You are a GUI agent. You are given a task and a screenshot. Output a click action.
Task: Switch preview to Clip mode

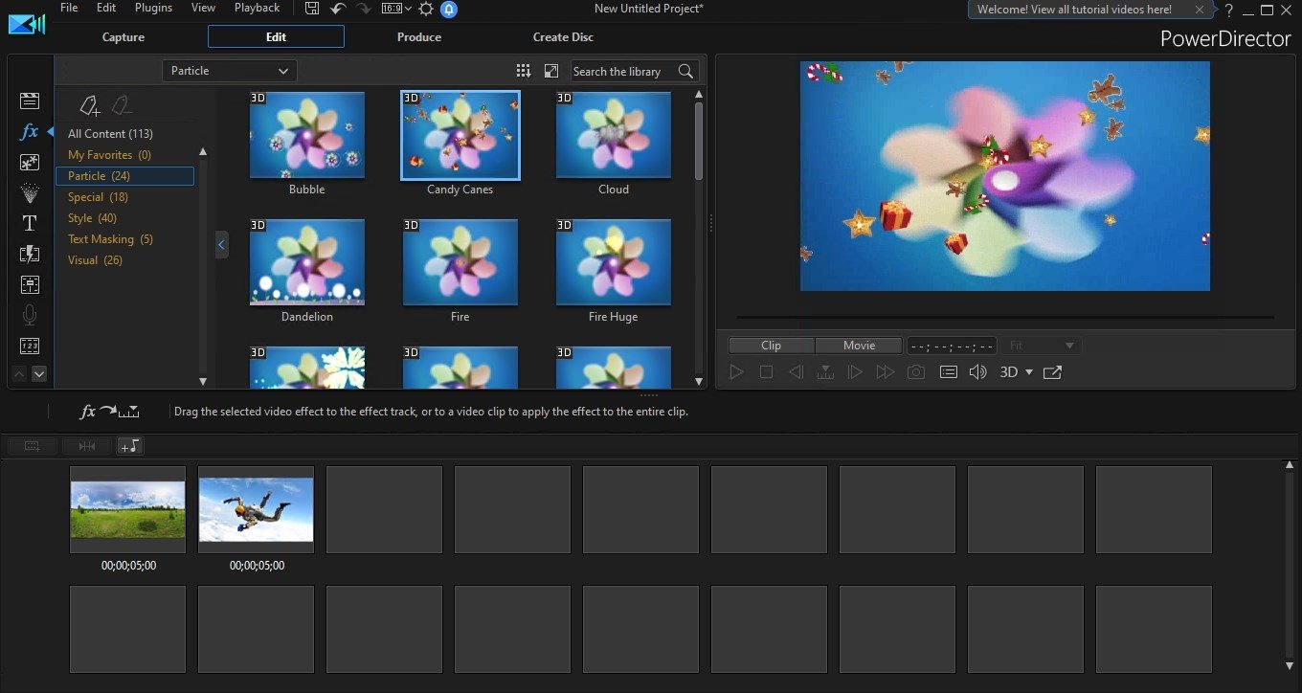point(772,346)
